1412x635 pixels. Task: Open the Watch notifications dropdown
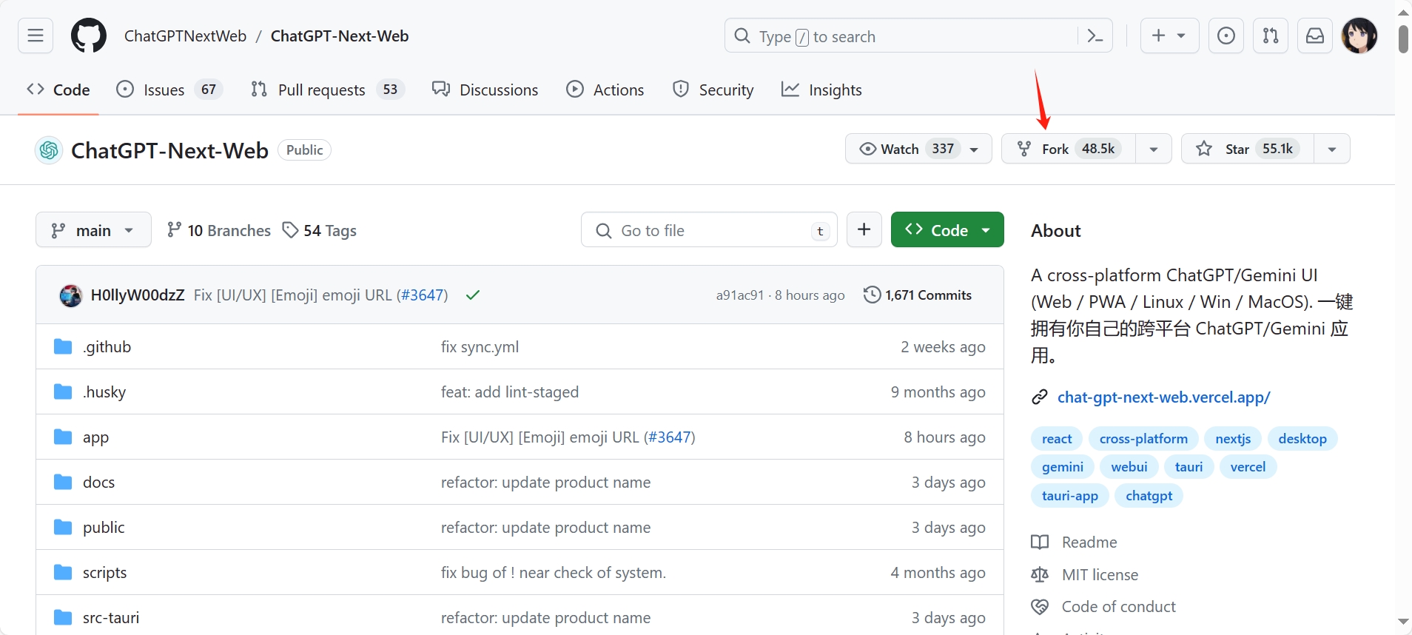918,149
